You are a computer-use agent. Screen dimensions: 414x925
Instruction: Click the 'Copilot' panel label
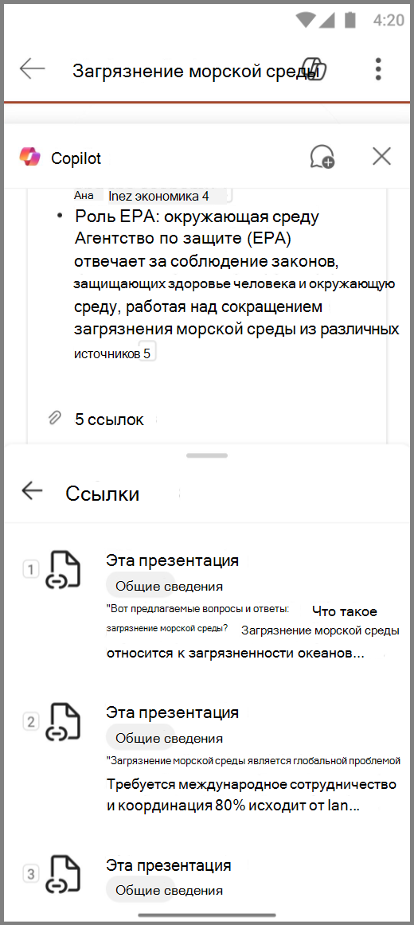pyautogui.click(x=76, y=158)
